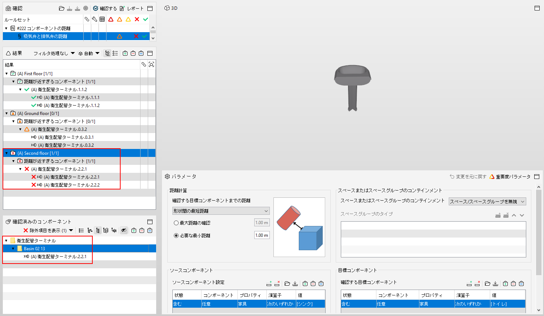Collapse the (A) First floor [1/1] node
This screenshot has width=544, height=316.
click(7, 73)
